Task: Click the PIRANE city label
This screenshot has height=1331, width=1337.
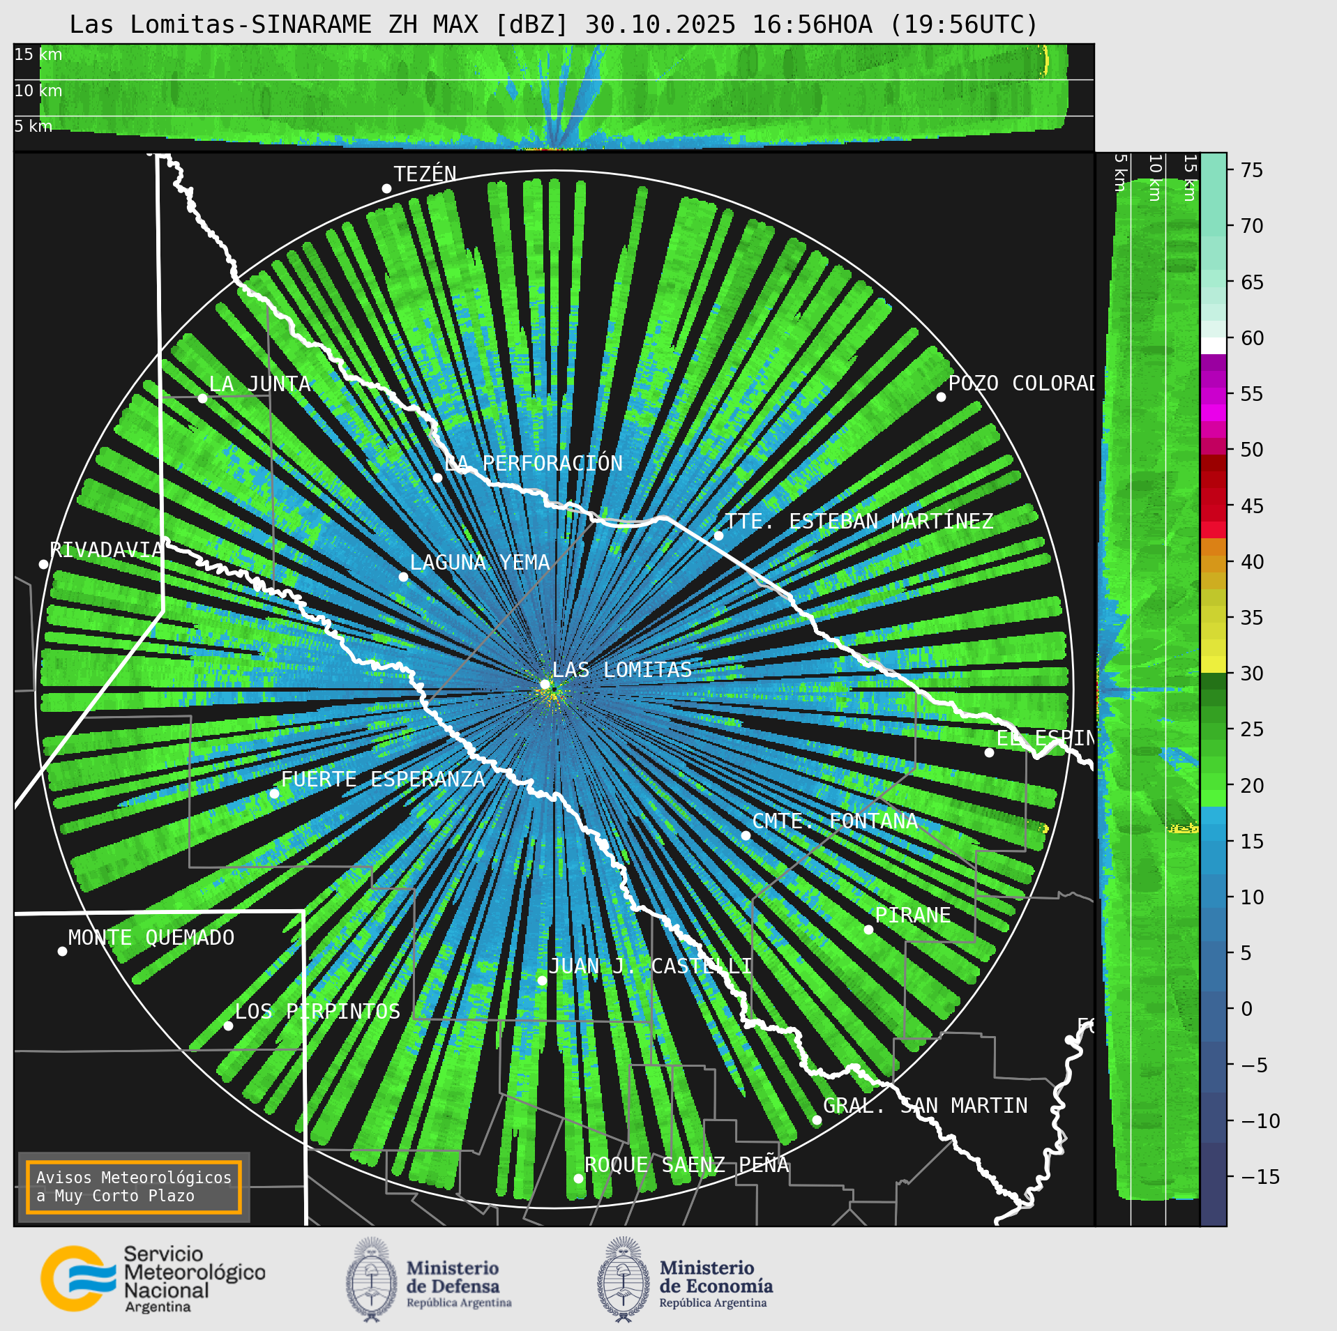Action: (x=913, y=915)
